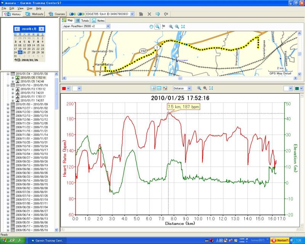Select the 2009/12/20 - 2009/12/26 week
This screenshot has width=305, height=244.
(32, 112)
